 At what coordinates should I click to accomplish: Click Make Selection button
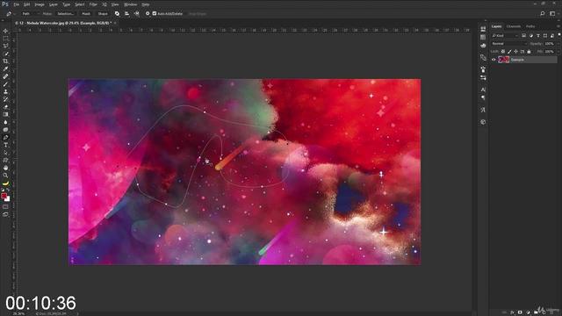[x=66, y=14]
